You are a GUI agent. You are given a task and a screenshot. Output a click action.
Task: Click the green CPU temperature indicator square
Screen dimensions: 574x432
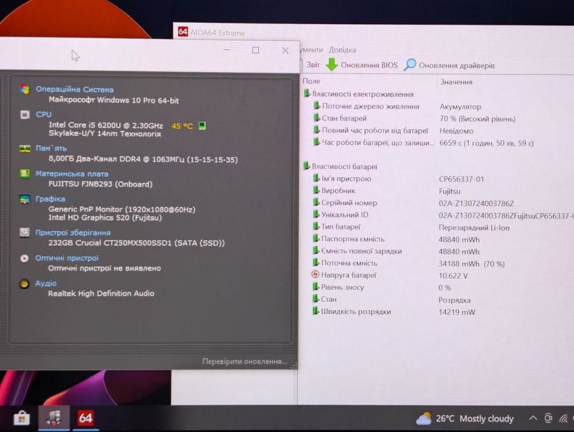pos(202,126)
